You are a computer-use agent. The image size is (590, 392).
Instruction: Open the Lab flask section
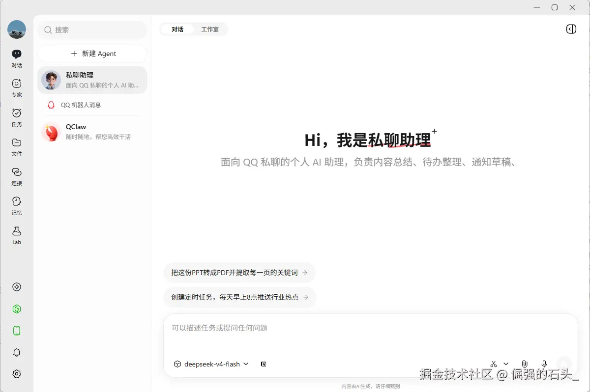tap(17, 235)
